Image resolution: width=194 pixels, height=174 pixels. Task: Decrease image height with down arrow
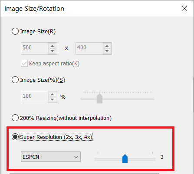pyautogui.click(x=107, y=51)
